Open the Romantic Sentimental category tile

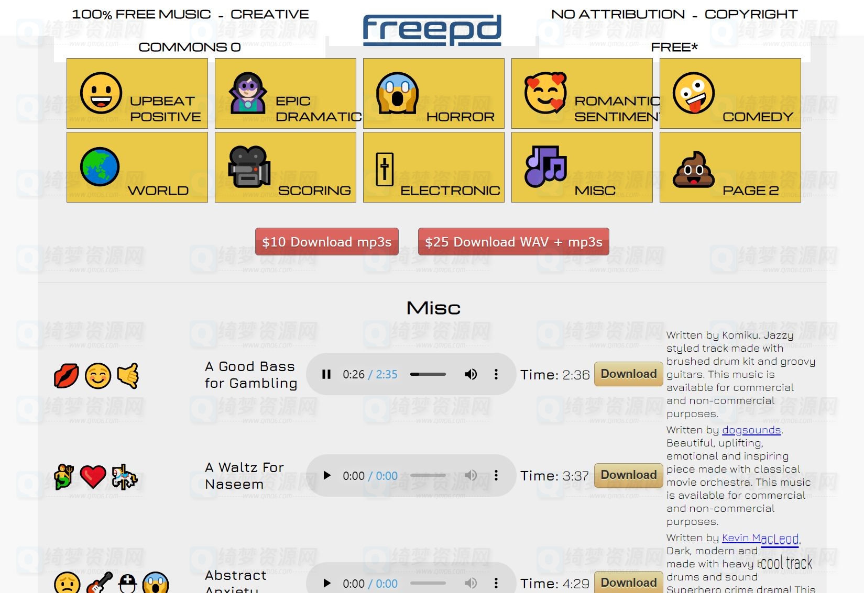point(582,93)
